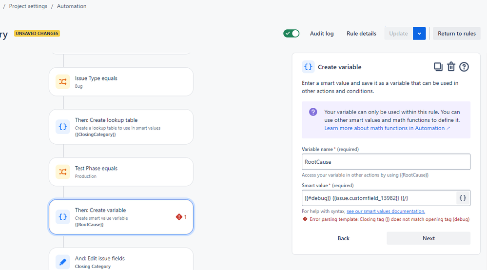
Task: Open Rule details tab
Action: click(x=361, y=34)
